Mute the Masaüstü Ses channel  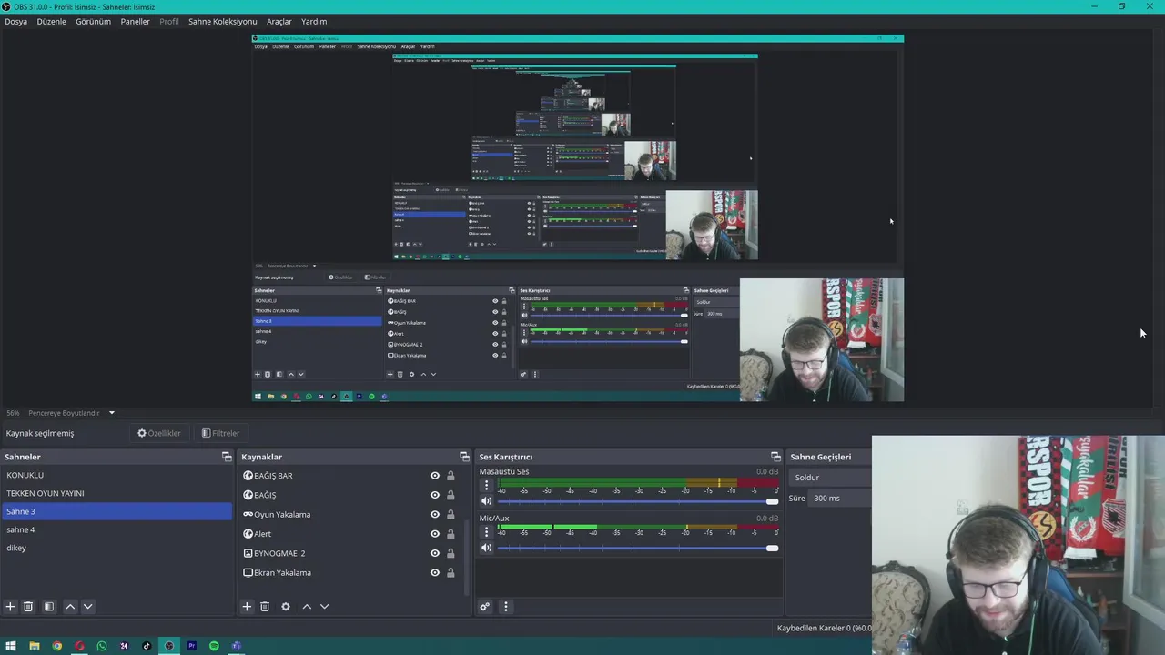(486, 501)
